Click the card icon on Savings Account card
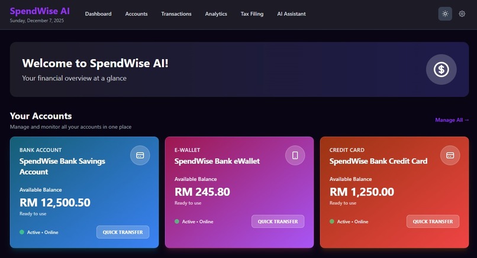 140,155
